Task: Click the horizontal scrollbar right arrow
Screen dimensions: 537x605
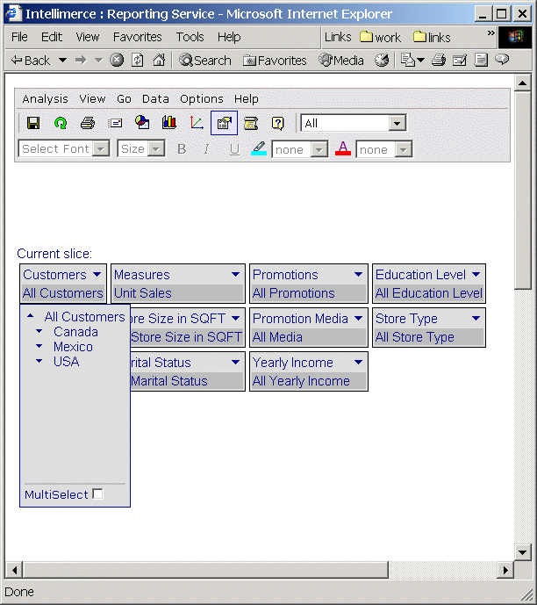Action: (x=505, y=570)
